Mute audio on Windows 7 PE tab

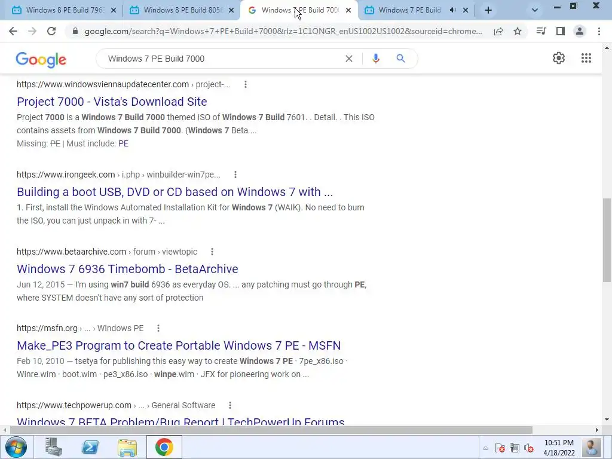452,10
